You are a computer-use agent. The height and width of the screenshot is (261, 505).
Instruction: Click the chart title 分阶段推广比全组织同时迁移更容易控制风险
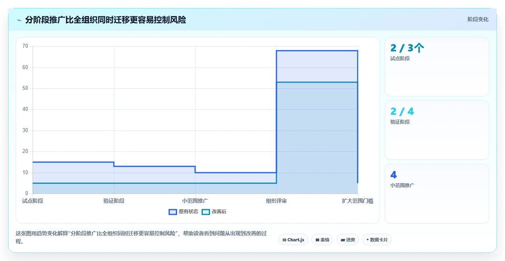(105, 20)
